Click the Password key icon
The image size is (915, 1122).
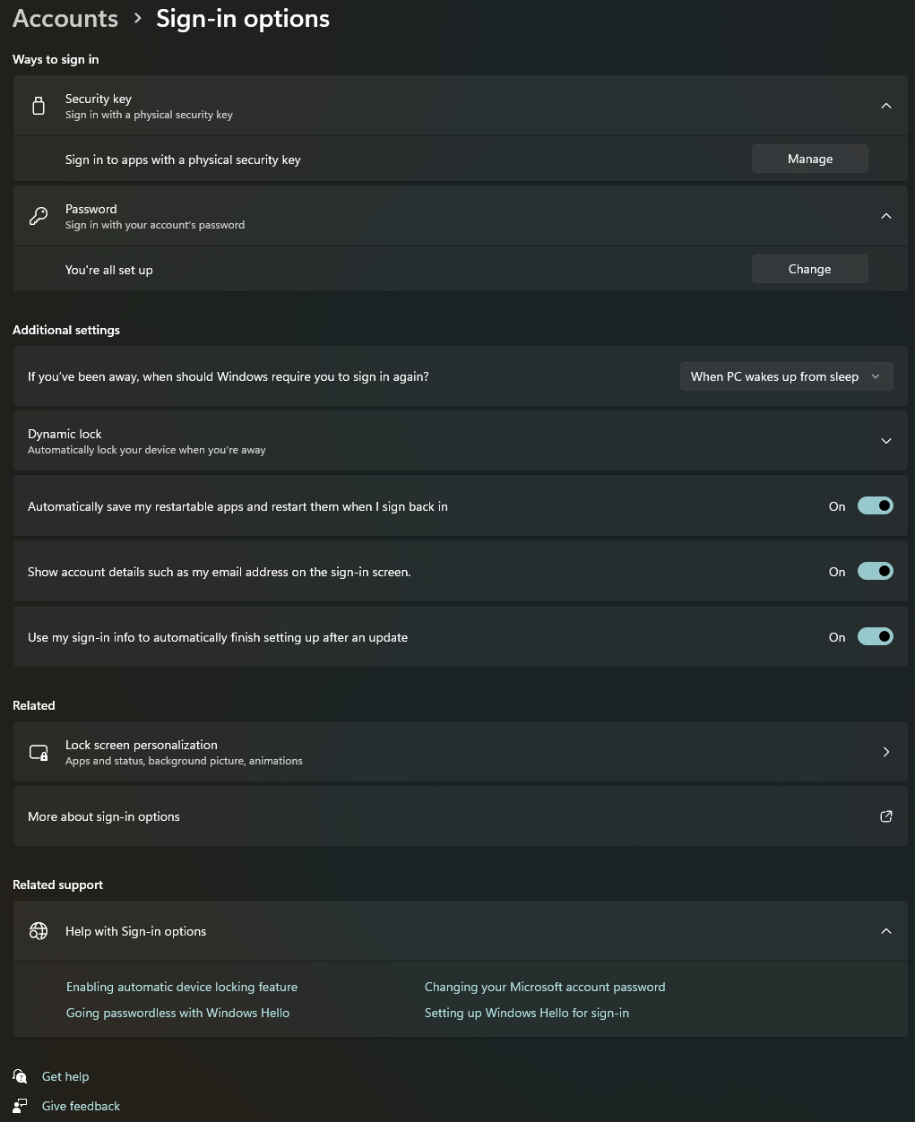click(39, 216)
